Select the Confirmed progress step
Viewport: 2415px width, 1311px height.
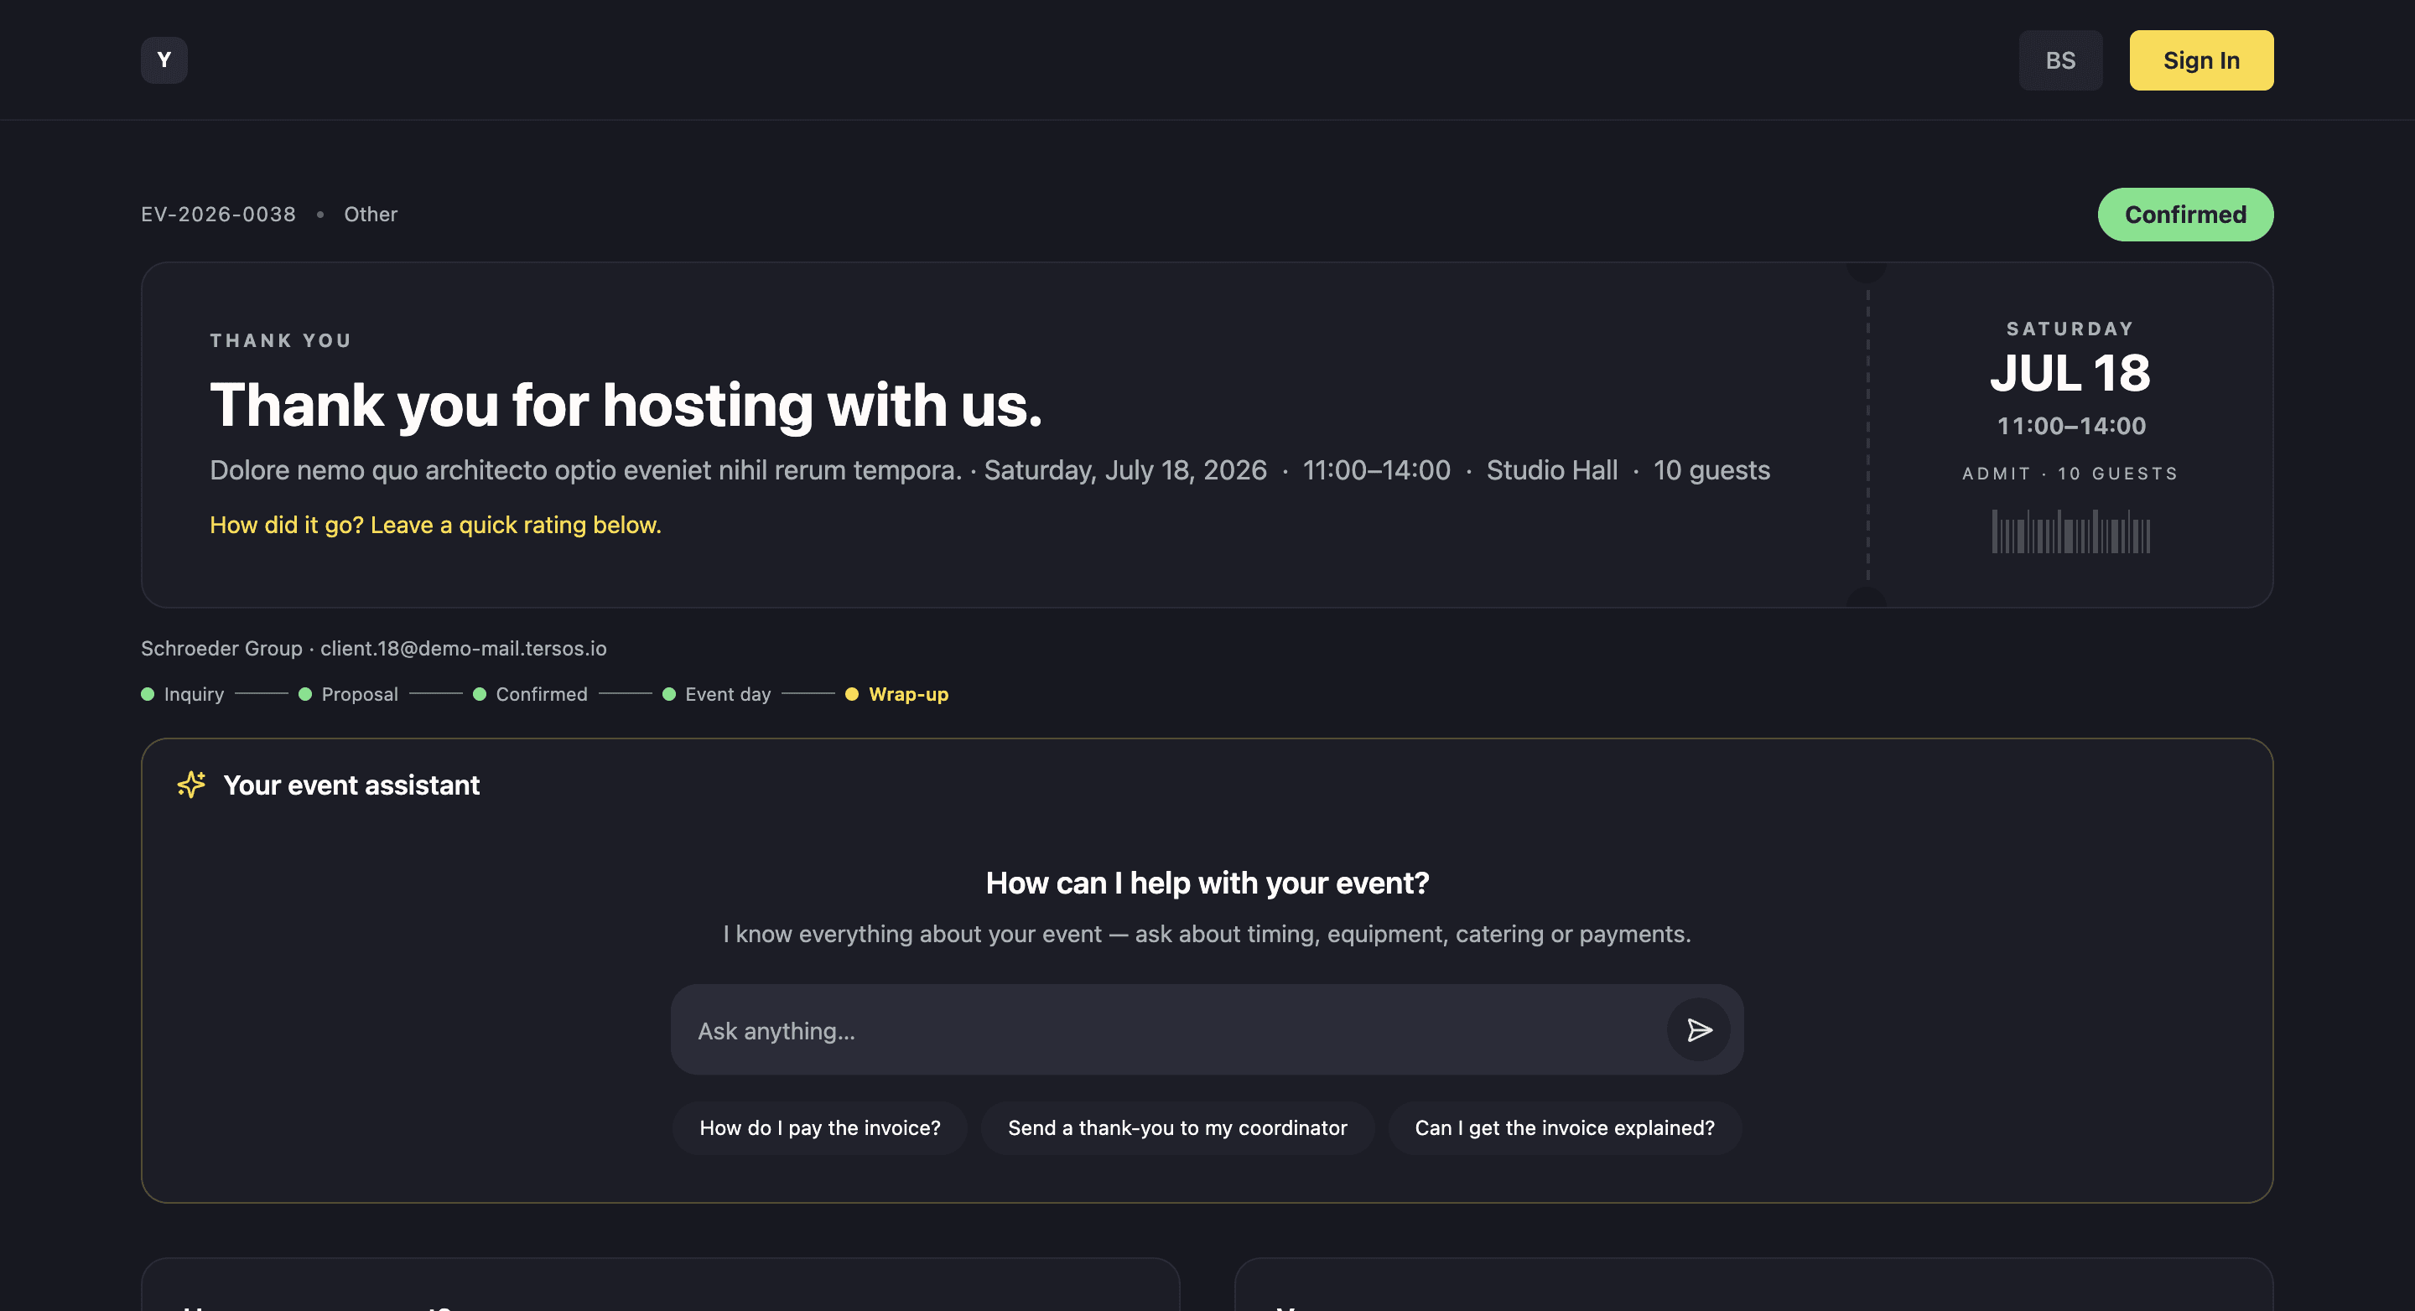[531, 694]
